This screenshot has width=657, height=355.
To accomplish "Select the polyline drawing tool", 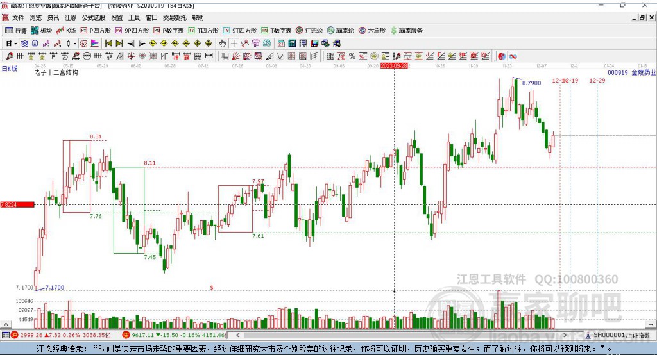I will click(x=244, y=44).
